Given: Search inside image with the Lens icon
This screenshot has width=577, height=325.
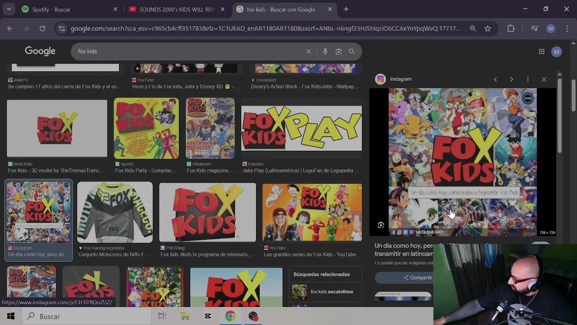Looking at the screenshot, I should pos(381,225).
